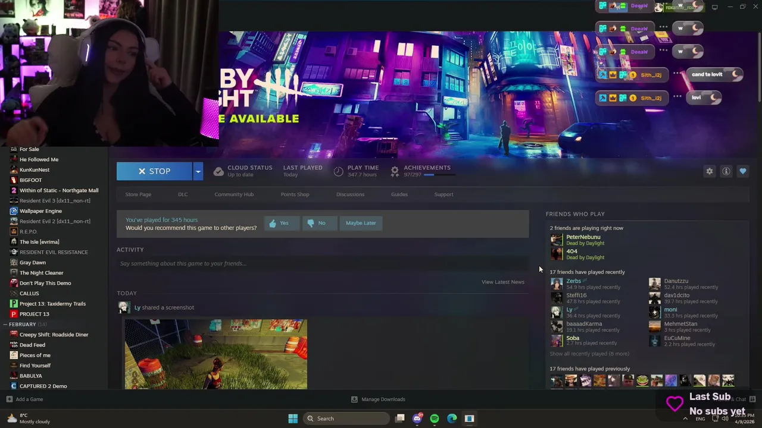Select Don't Play This Demo entry

point(45,283)
